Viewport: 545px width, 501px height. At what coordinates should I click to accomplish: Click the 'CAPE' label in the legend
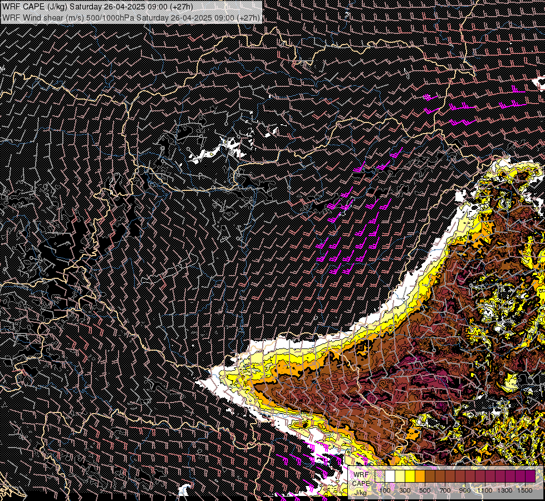[x=361, y=484]
